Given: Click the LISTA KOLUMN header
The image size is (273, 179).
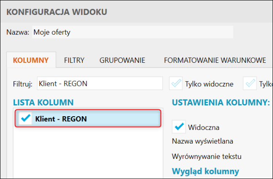Looking at the screenshot, I should pyautogui.click(x=44, y=102).
